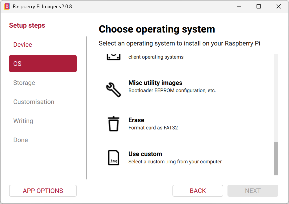
Task: Click the Storage step in sidebar
Action: click(x=43, y=83)
